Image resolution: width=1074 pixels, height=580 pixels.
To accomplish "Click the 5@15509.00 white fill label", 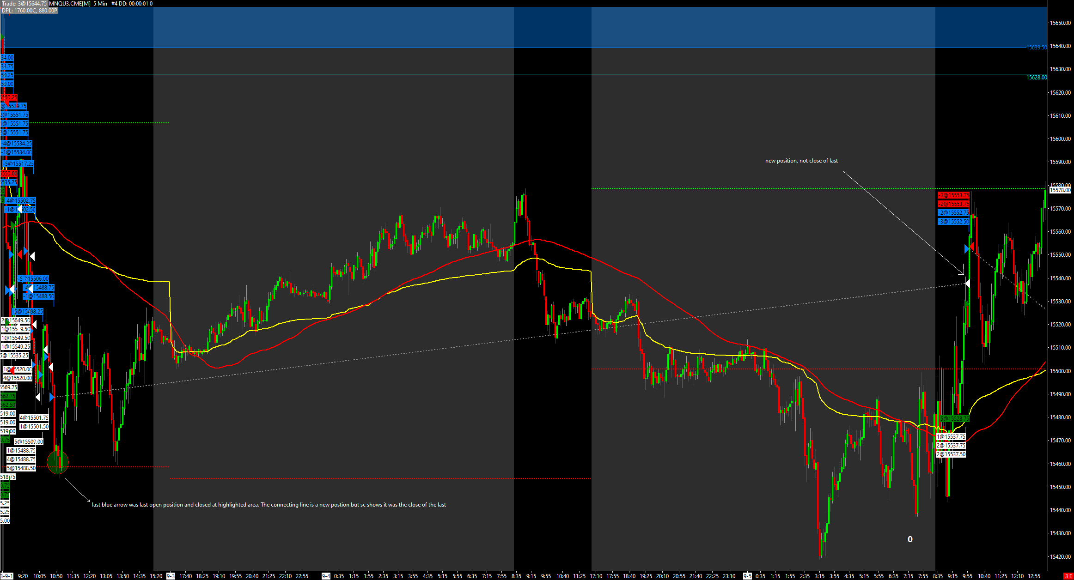I will click(28, 442).
